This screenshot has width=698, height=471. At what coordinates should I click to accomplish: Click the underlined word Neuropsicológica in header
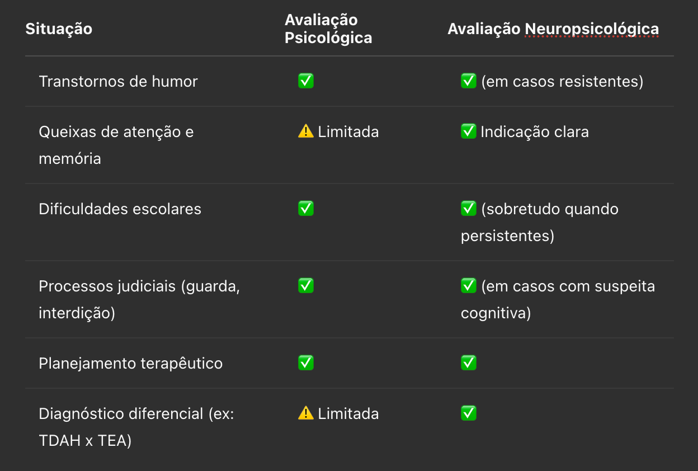click(592, 29)
